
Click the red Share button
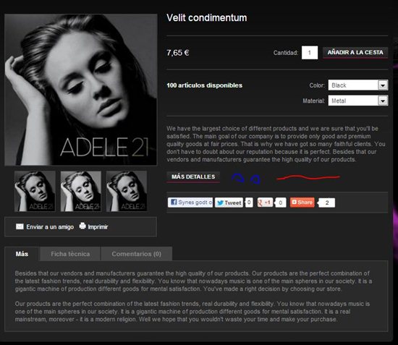pyautogui.click(x=302, y=203)
